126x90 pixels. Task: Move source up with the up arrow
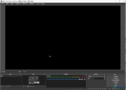31,86
